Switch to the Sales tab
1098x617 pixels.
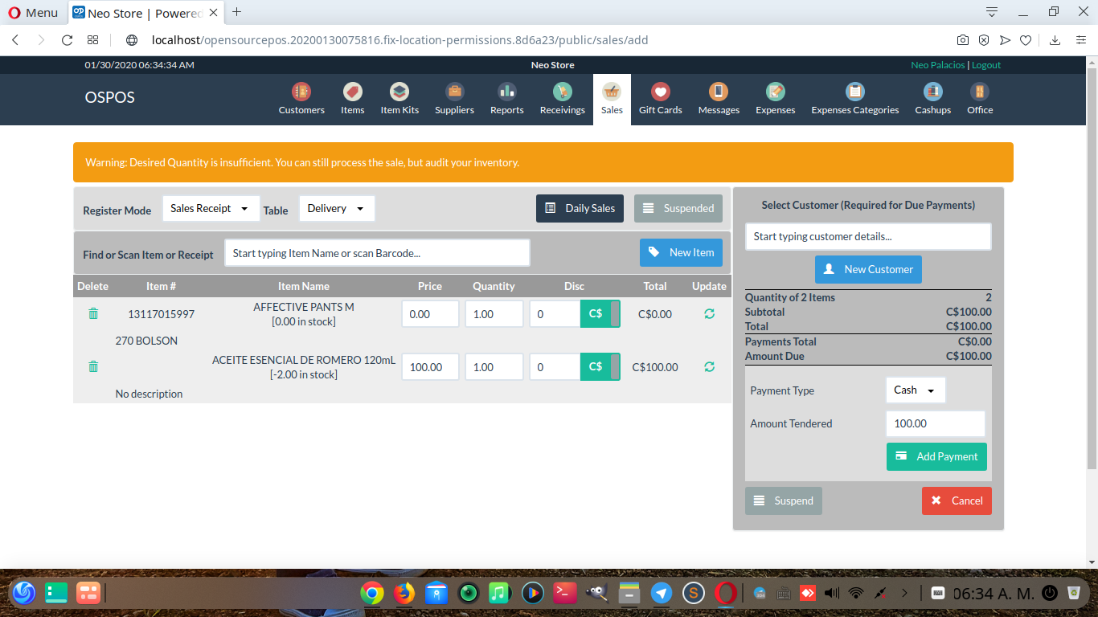(x=611, y=98)
